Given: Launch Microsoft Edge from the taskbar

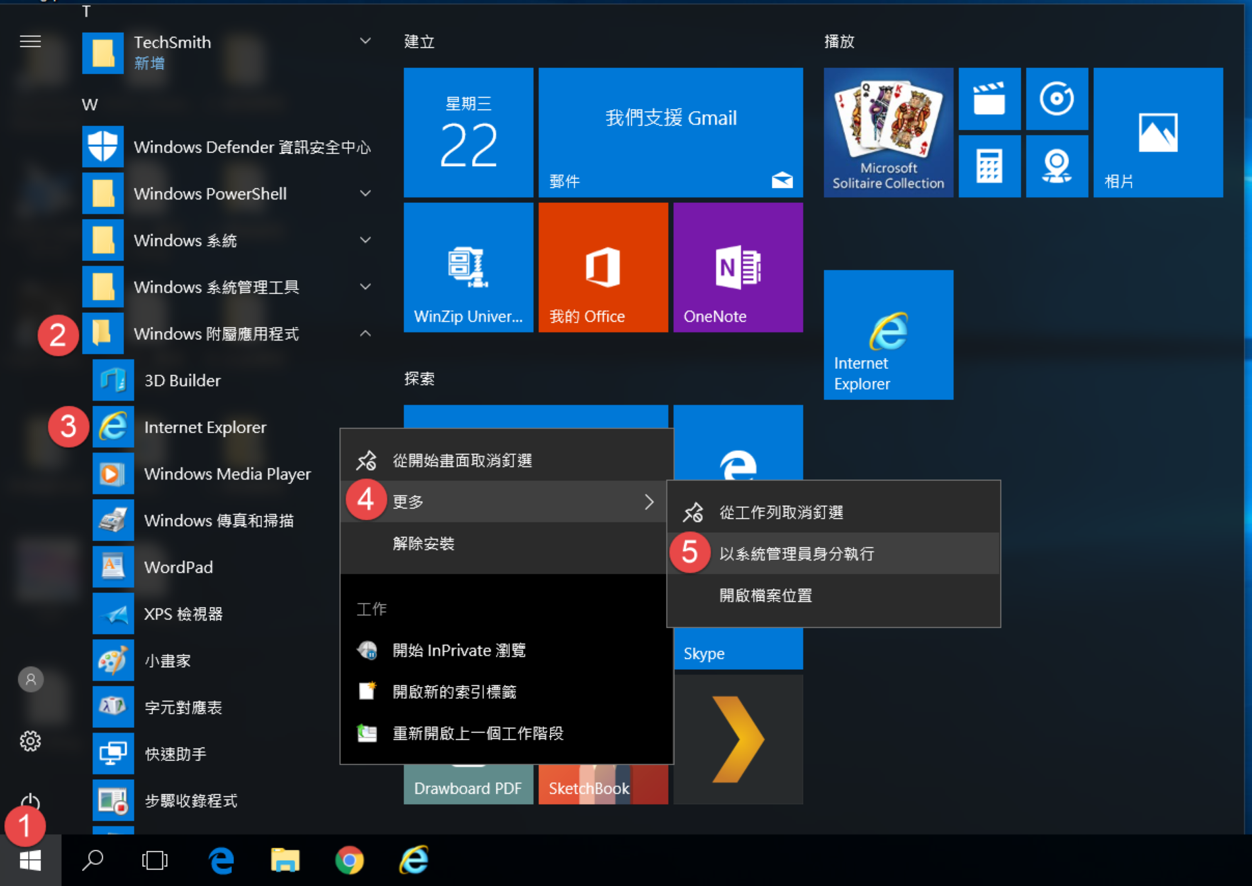Looking at the screenshot, I should click(x=222, y=861).
